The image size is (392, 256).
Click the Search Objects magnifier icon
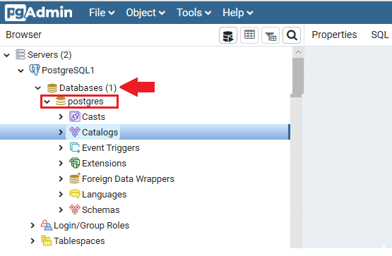point(292,35)
